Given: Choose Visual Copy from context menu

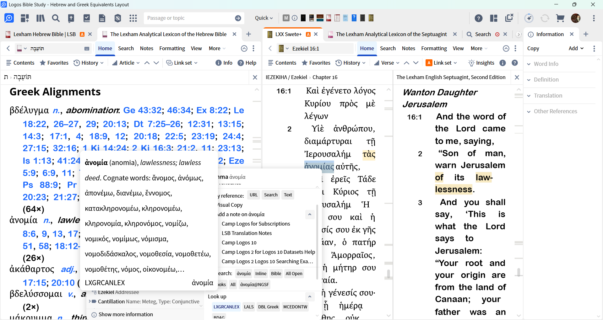Looking at the screenshot, I should (231, 205).
